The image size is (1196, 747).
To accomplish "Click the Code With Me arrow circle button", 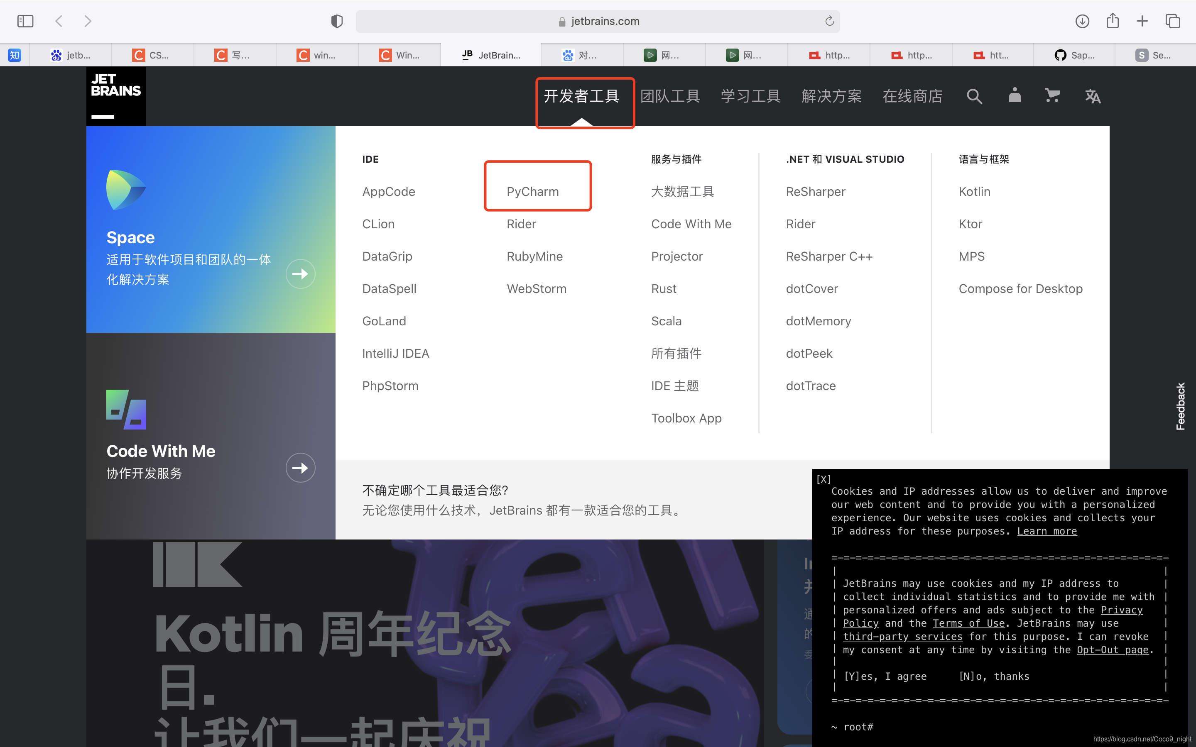I will pos(301,468).
